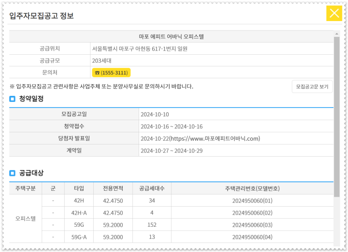The height and width of the screenshot is (252, 348).
Task: Click the 공급규모 row label
Action: (50, 60)
